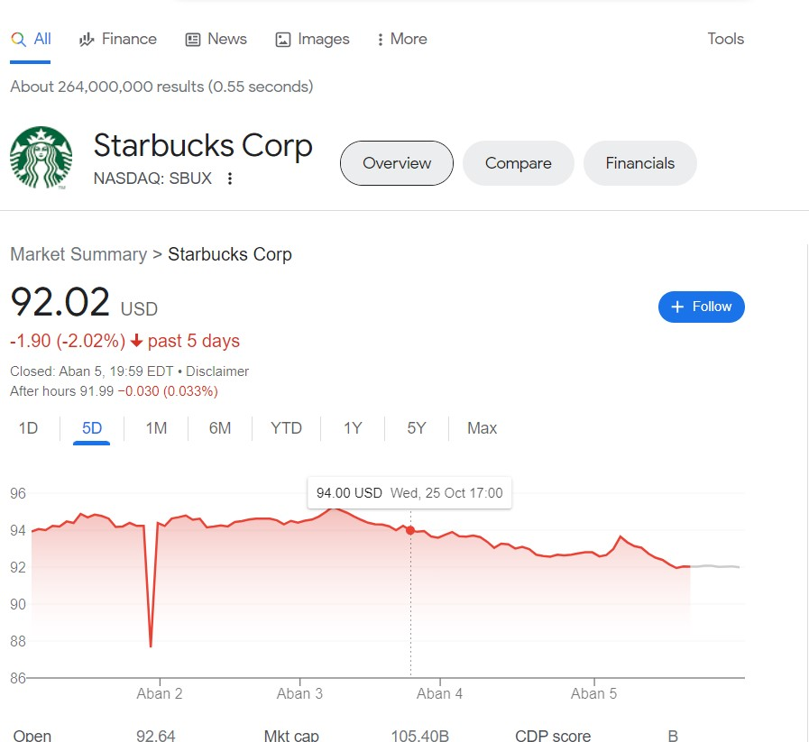Switch to the Compare tab
This screenshot has height=742, width=809.
518,163
